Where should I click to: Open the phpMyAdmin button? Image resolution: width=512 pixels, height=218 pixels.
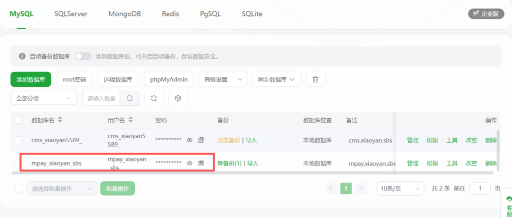(x=168, y=79)
